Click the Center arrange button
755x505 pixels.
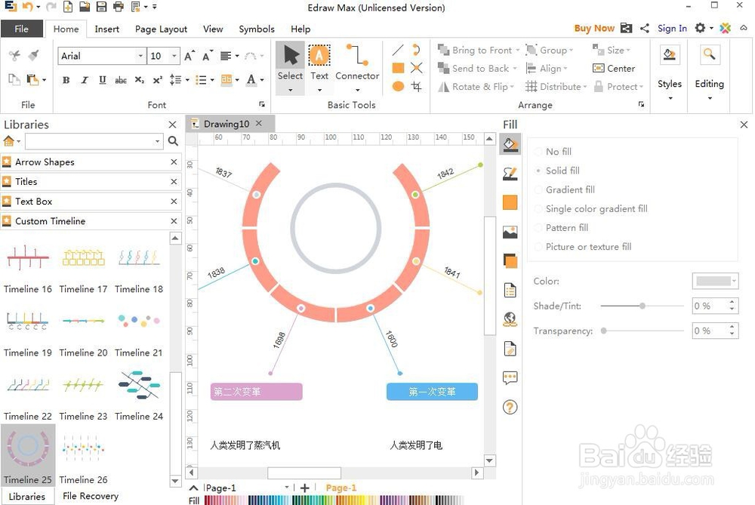[x=614, y=69]
